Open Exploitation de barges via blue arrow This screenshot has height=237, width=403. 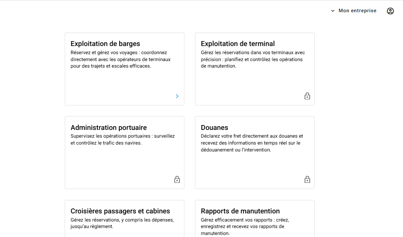pyautogui.click(x=177, y=96)
